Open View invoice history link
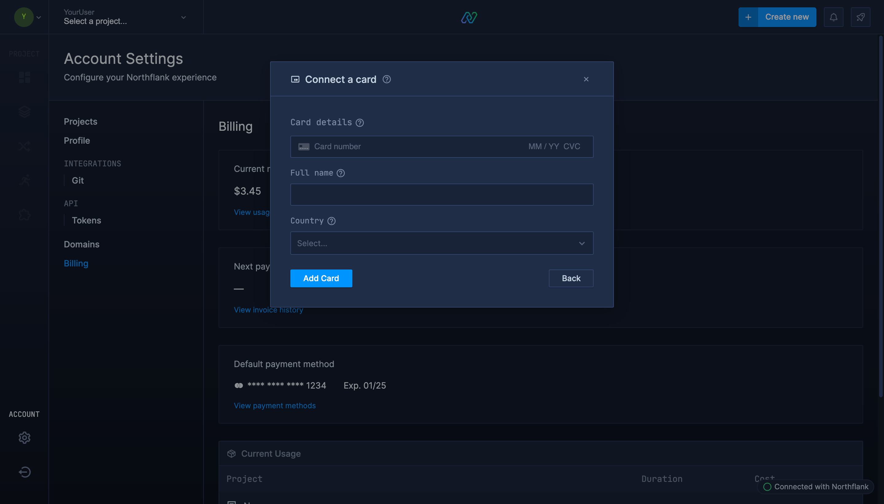Viewport: 884px width, 504px height. tap(268, 310)
